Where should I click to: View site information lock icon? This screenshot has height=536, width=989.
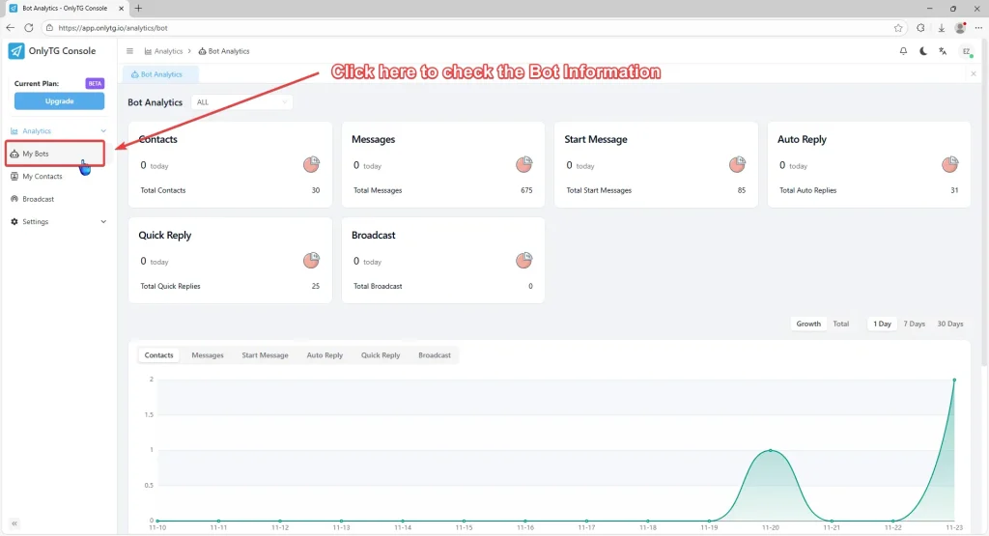tap(50, 28)
